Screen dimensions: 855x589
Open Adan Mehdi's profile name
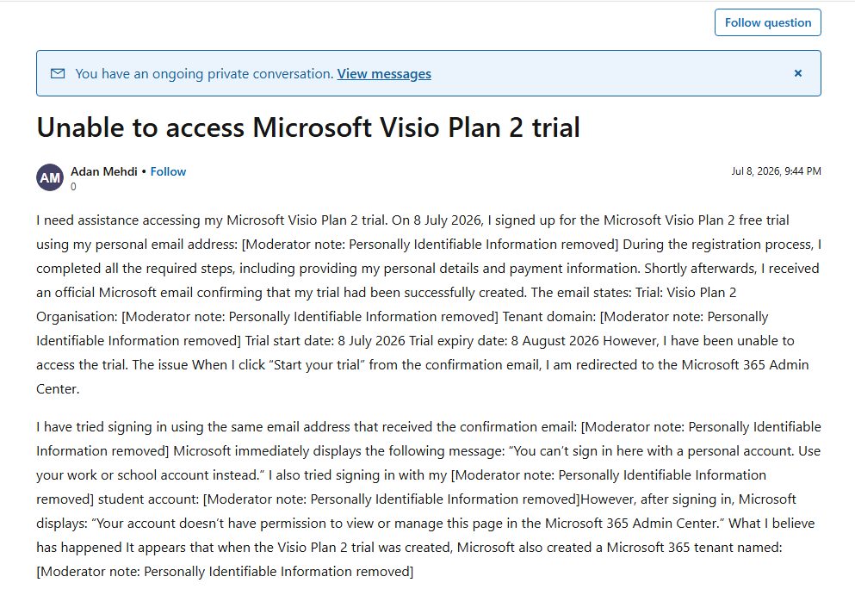click(x=103, y=171)
